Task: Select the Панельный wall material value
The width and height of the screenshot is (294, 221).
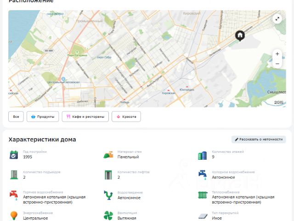Action: (128, 157)
